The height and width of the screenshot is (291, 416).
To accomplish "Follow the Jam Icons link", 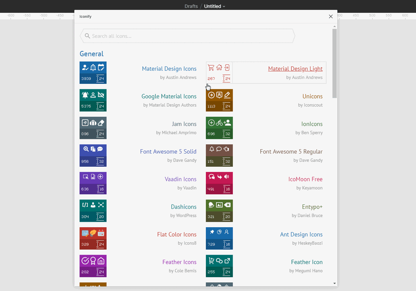I will pyautogui.click(x=184, y=124).
